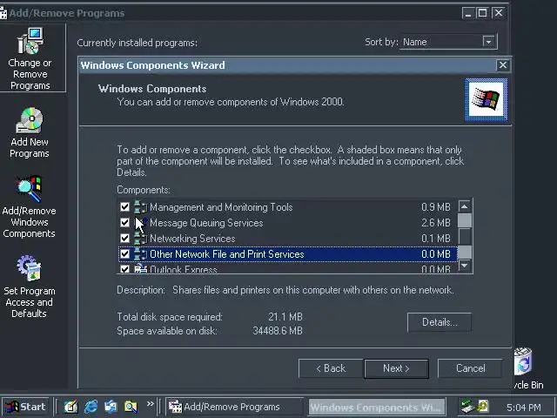Click the 5:04 PM taskbar clock

click(x=524, y=407)
